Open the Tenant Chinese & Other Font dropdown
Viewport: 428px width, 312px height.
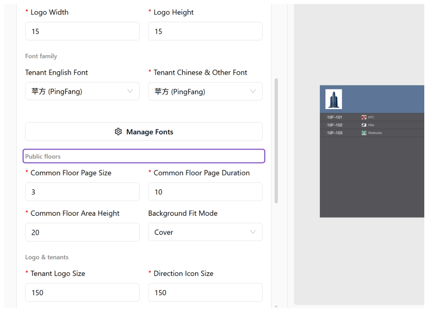(205, 91)
